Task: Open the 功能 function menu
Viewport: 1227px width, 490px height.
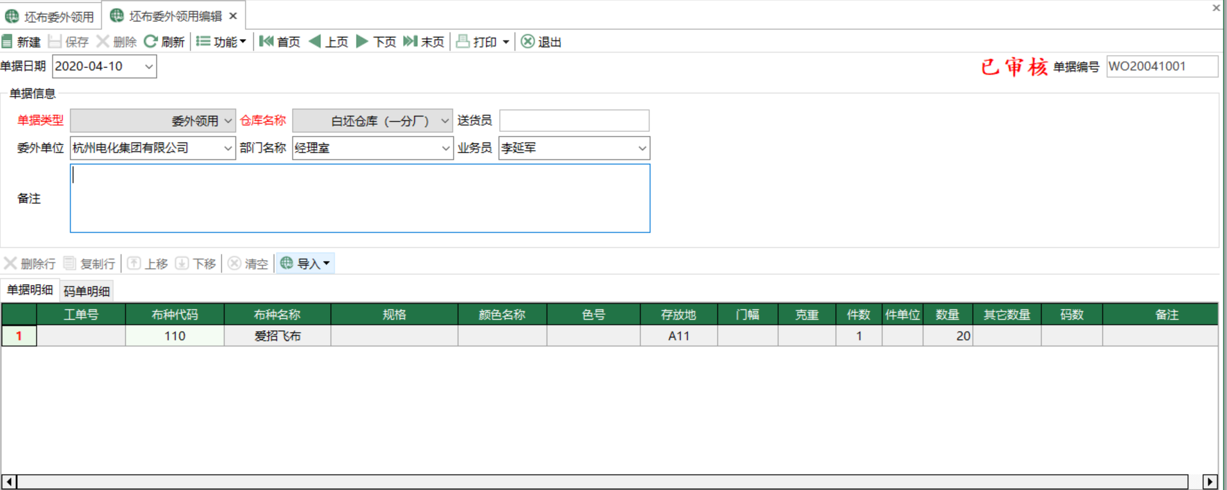Action: (x=221, y=42)
